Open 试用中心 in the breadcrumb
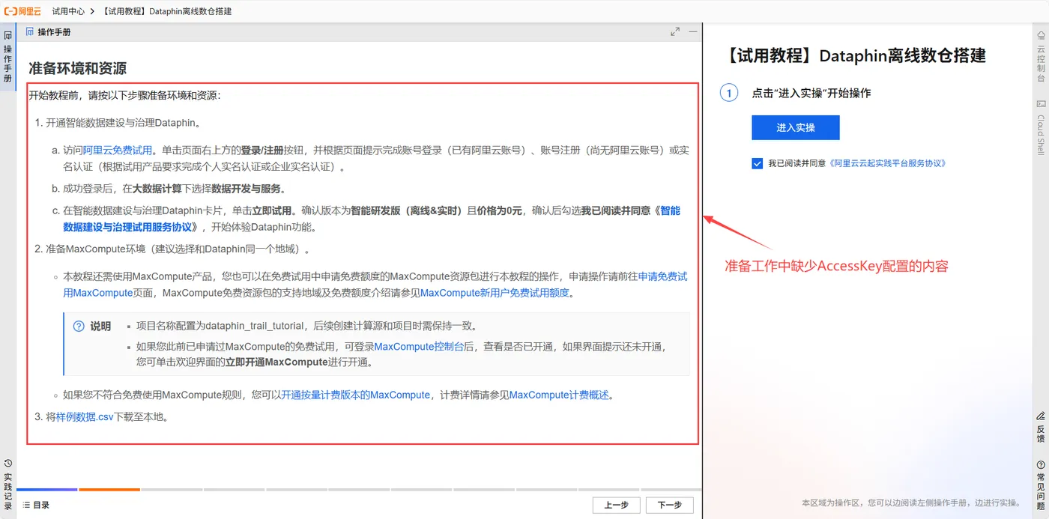The width and height of the screenshot is (1049, 519). click(68, 11)
